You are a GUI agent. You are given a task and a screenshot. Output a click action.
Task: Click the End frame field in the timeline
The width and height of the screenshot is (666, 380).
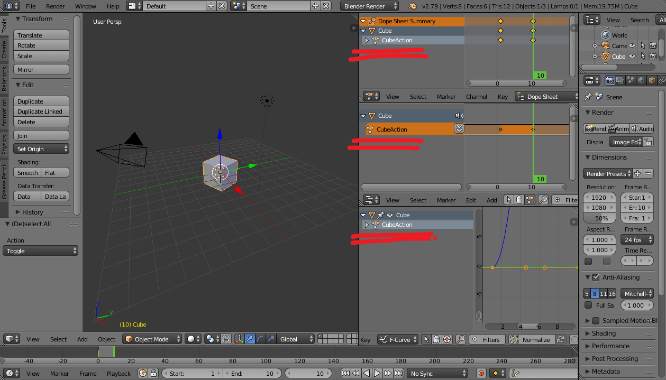[x=252, y=373]
